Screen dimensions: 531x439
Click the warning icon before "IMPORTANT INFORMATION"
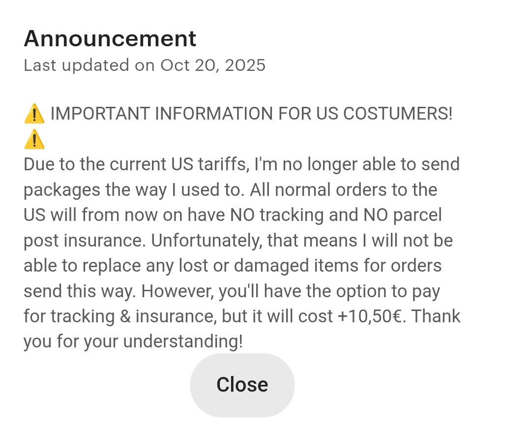pyautogui.click(x=34, y=115)
